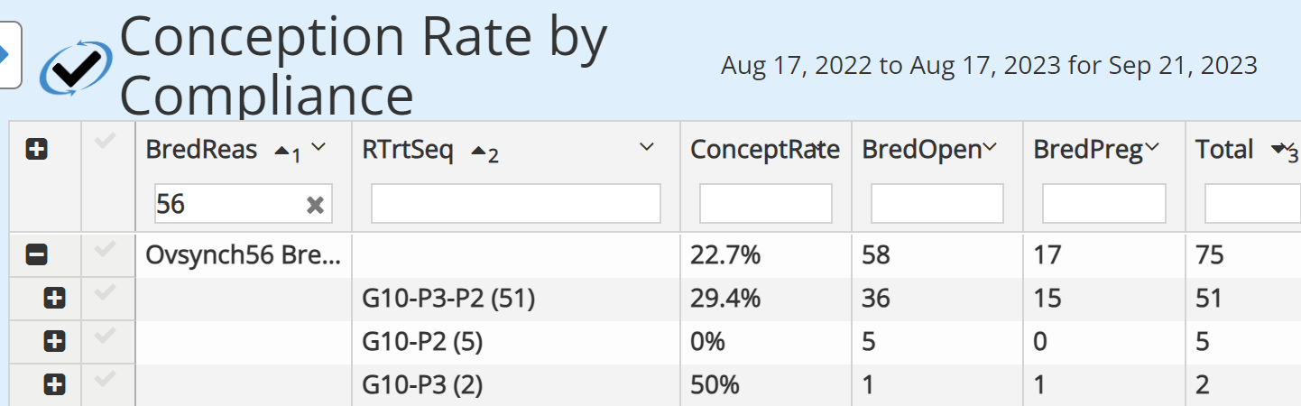Sort by the Total column header

click(1224, 150)
